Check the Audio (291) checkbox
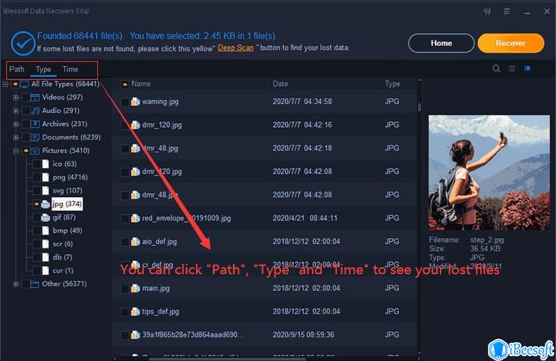Viewport: 556px width, 361px height. click(26, 111)
